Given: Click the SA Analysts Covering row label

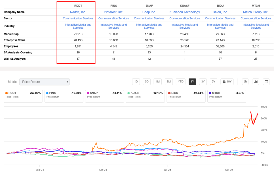Looking at the screenshot, I should (18, 52).
